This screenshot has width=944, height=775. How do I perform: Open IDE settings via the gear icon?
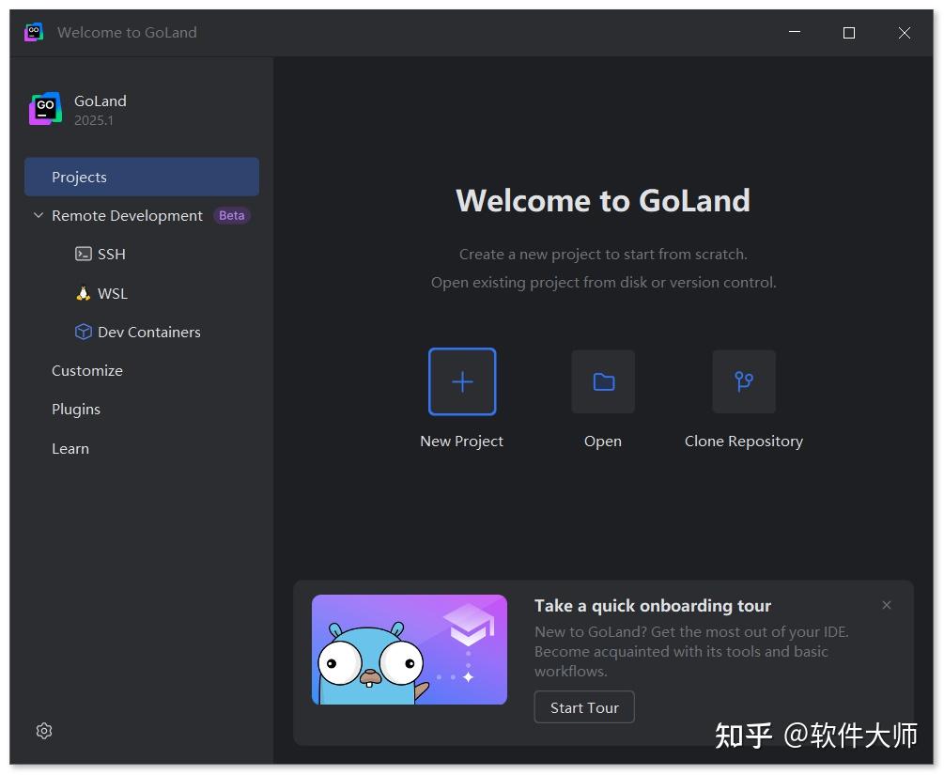tap(43, 730)
